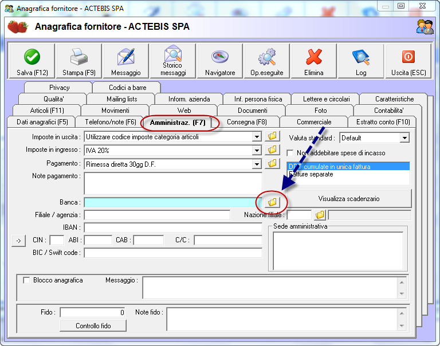Open the Web tab
Image resolution: width=440 pixels, height=346 pixels.
tap(184, 111)
